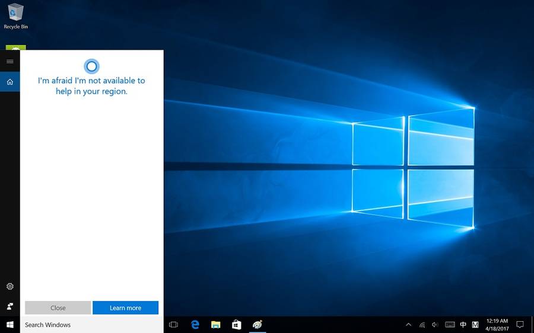Expand the Cortana hamburger menu
This screenshot has width=534, height=333.
coord(9,61)
